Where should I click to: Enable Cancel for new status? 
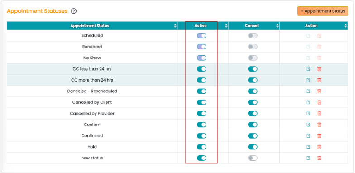[253, 158]
